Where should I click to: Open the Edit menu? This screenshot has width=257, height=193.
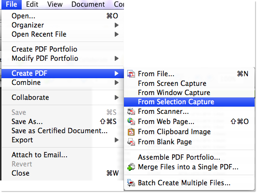pos(32,4)
